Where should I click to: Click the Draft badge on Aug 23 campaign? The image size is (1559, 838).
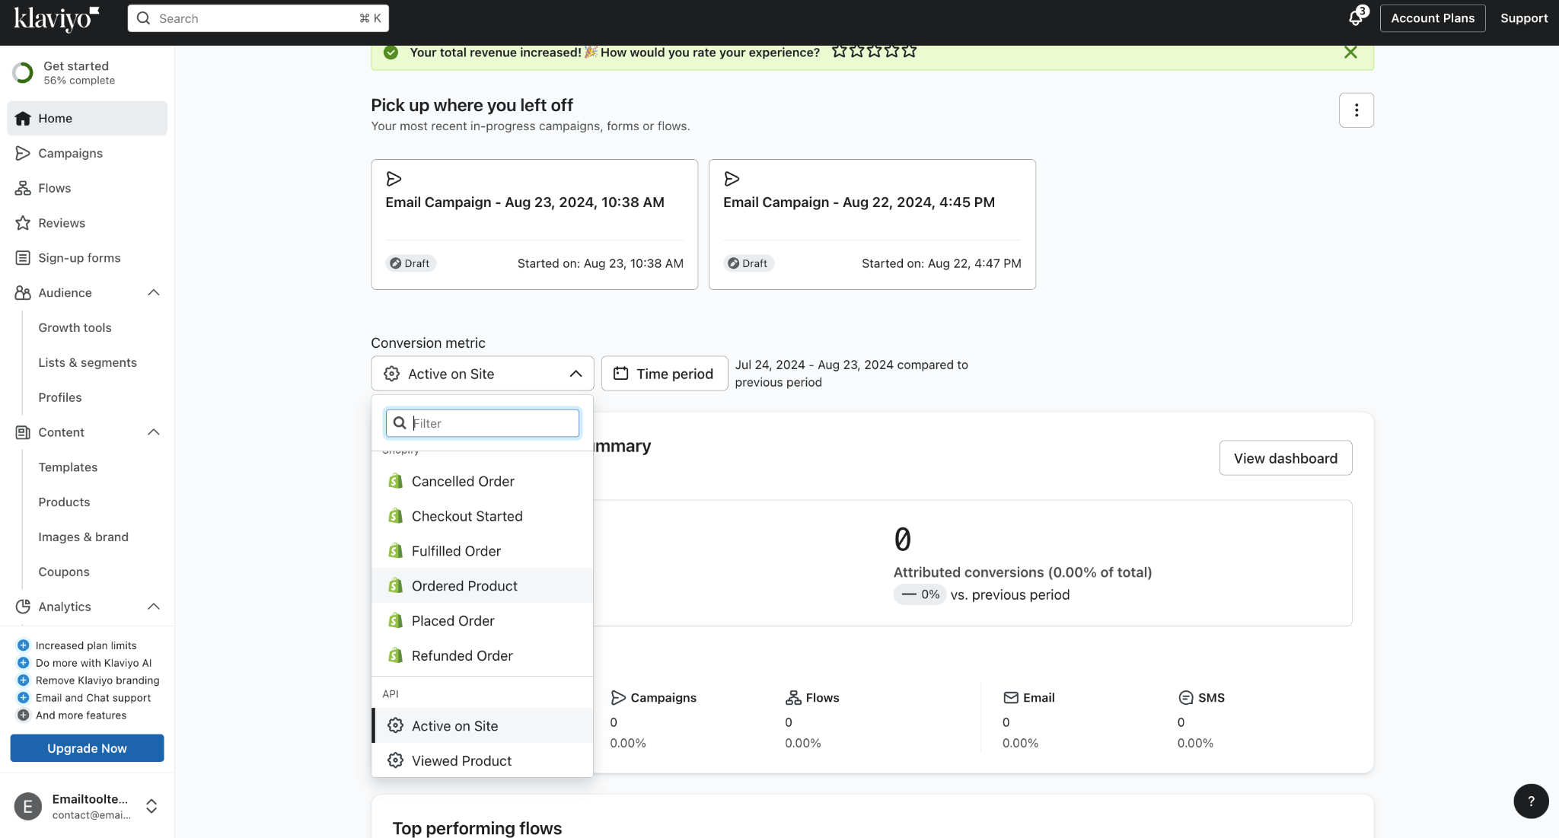(410, 263)
